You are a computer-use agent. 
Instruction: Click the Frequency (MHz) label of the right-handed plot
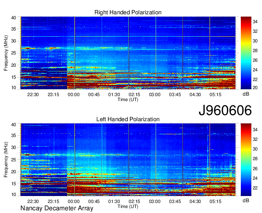pyautogui.click(x=6, y=53)
